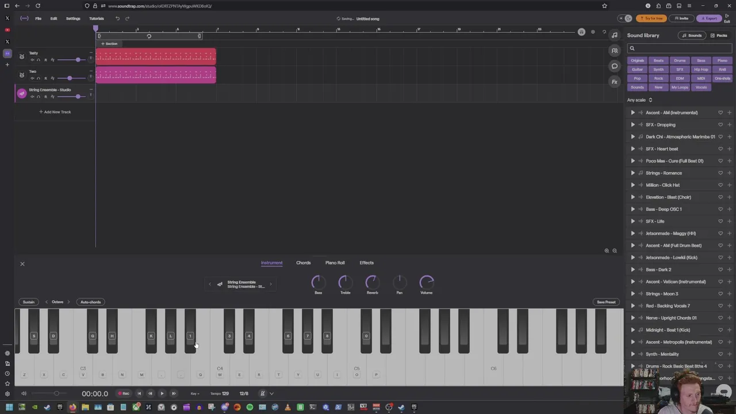Mute the String Ensemble - Studio track

32,97
